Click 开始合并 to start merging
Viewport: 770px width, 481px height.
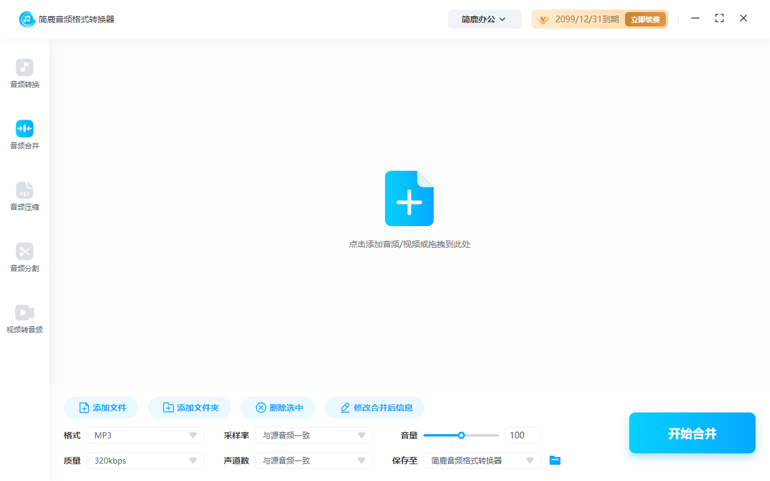(692, 432)
